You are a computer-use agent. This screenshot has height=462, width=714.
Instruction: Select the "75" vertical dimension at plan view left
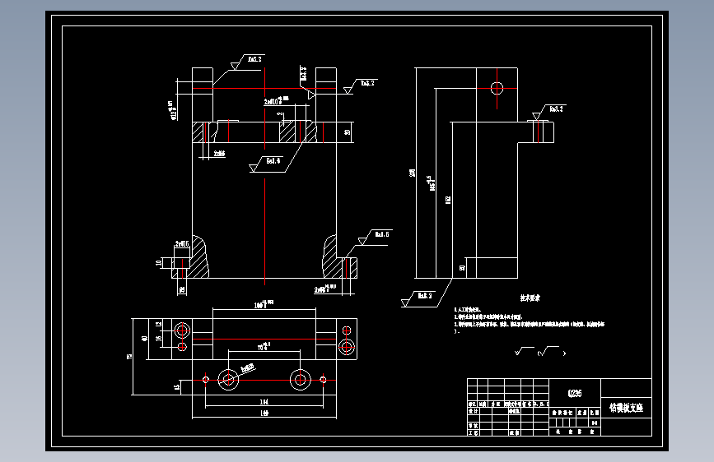[129, 357]
